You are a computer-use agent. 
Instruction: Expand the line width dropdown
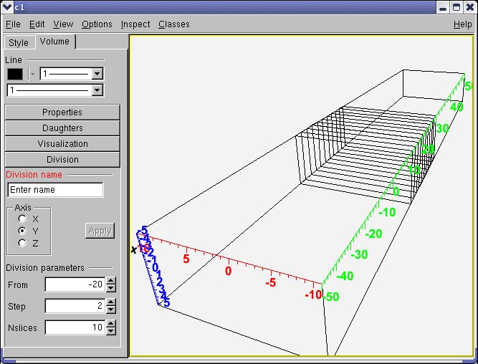(x=98, y=74)
